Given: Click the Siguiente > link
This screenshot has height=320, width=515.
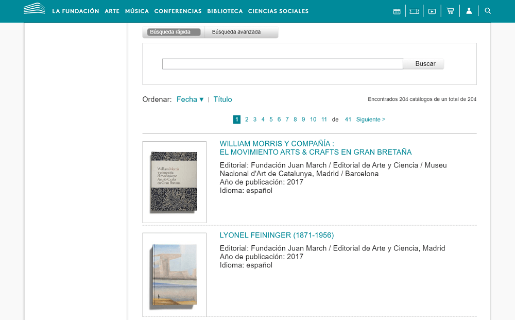Looking at the screenshot, I should pyautogui.click(x=371, y=119).
